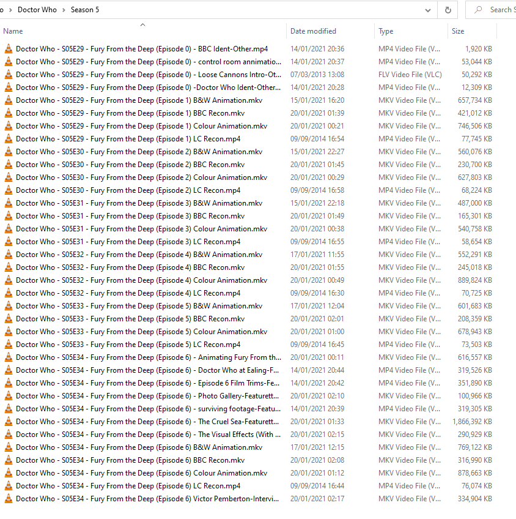Select Episode 6 B&W Animation.mkv file name
The height and width of the screenshot is (519, 516).
click(x=139, y=447)
